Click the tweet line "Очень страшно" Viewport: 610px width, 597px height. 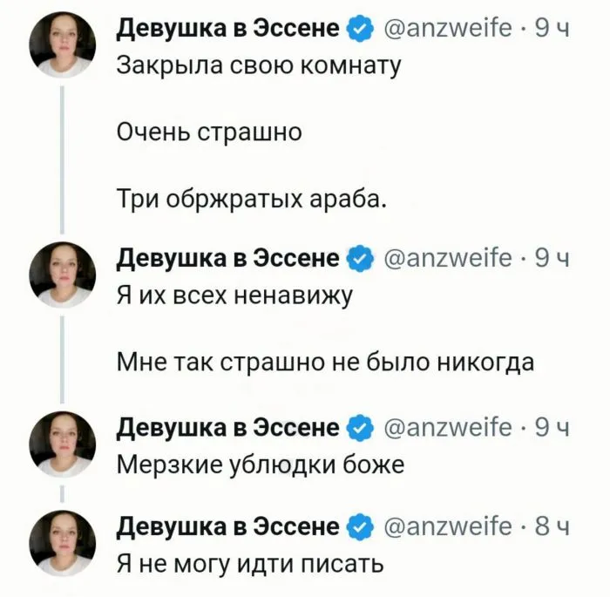[209, 133]
